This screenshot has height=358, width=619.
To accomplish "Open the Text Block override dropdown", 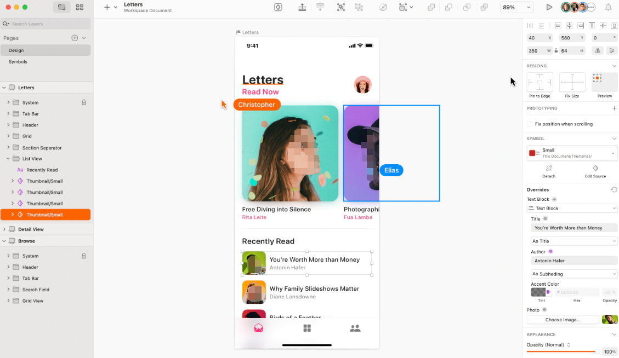I will [572, 208].
